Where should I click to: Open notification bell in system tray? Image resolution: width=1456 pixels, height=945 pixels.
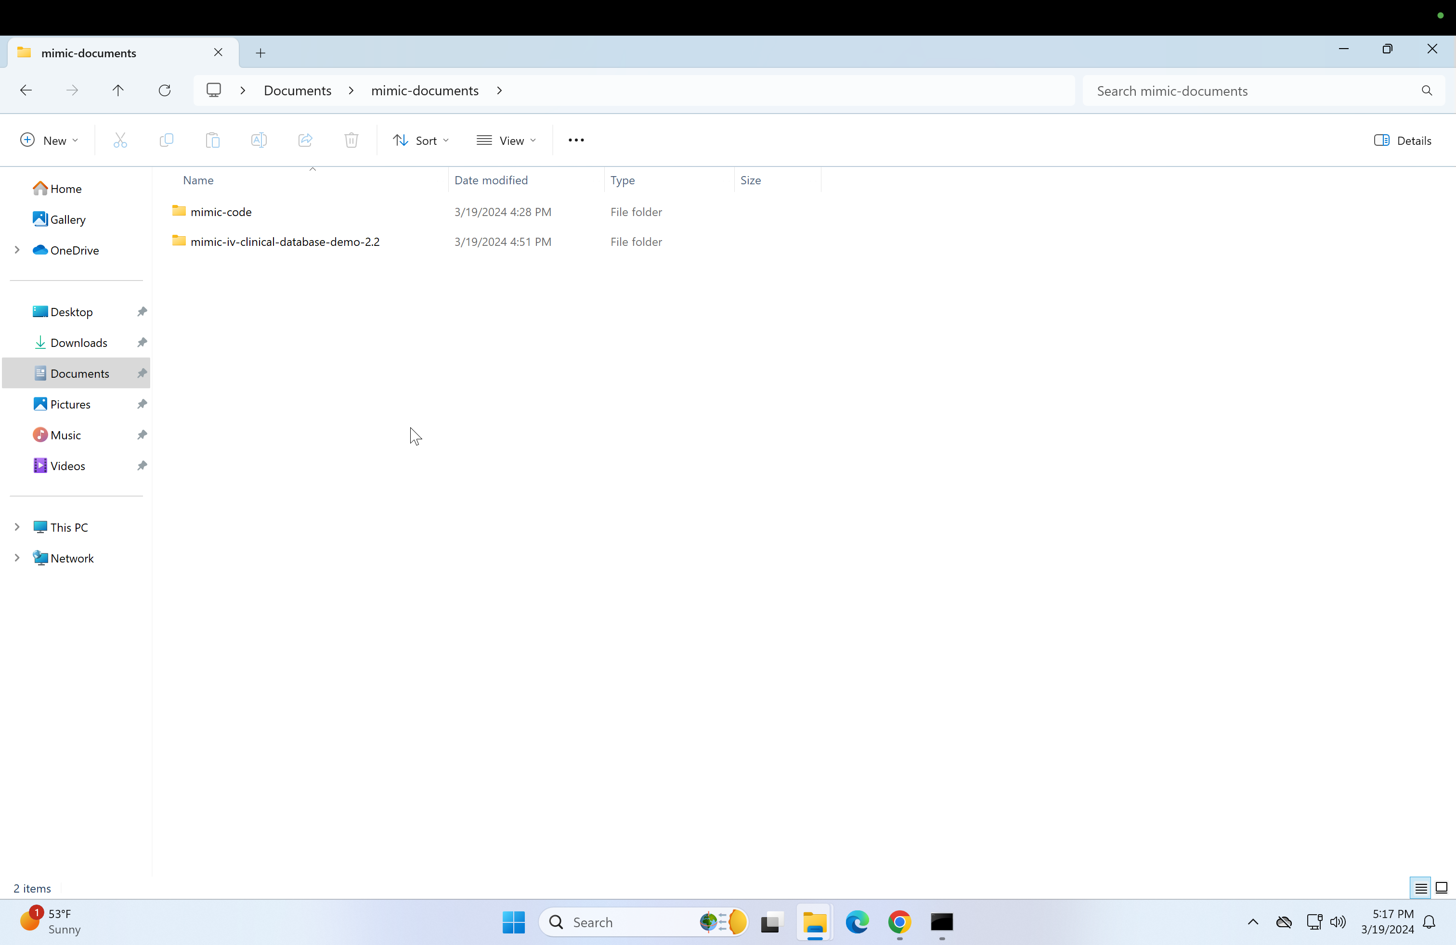pyautogui.click(x=1429, y=922)
